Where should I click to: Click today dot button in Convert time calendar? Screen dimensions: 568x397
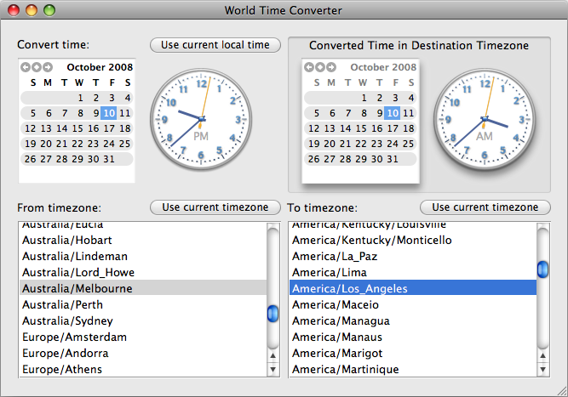click(x=35, y=67)
